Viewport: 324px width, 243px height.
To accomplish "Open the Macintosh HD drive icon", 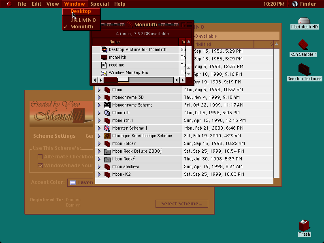I will [x=304, y=21].
